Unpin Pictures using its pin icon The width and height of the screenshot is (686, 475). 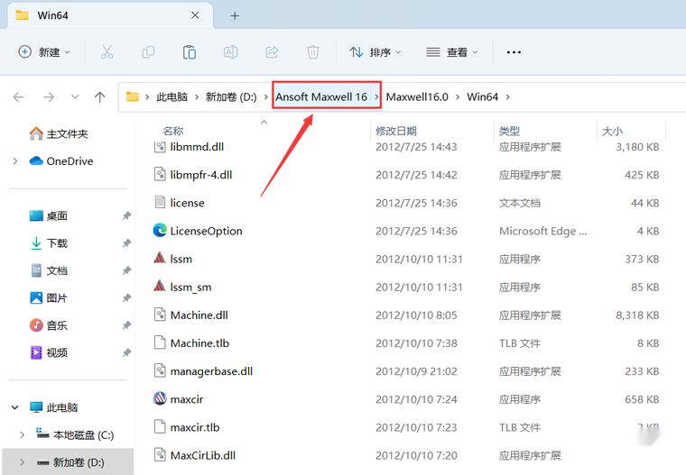click(126, 298)
